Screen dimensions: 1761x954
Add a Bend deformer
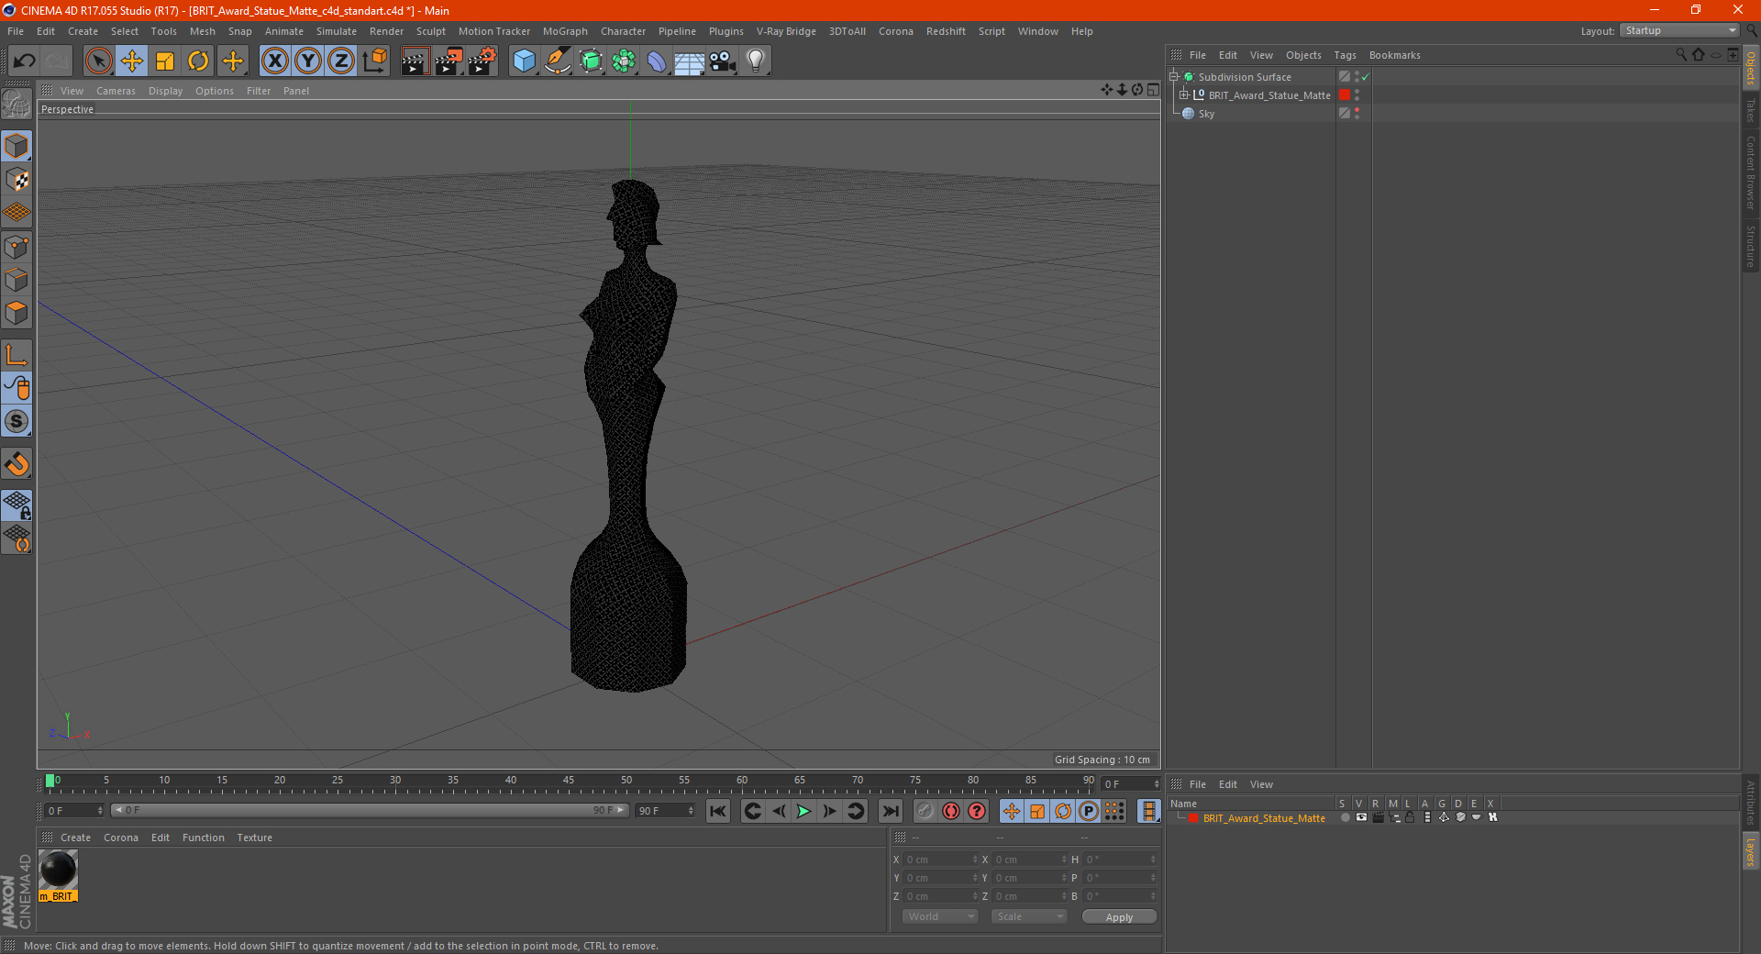pyautogui.click(x=657, y=61)
